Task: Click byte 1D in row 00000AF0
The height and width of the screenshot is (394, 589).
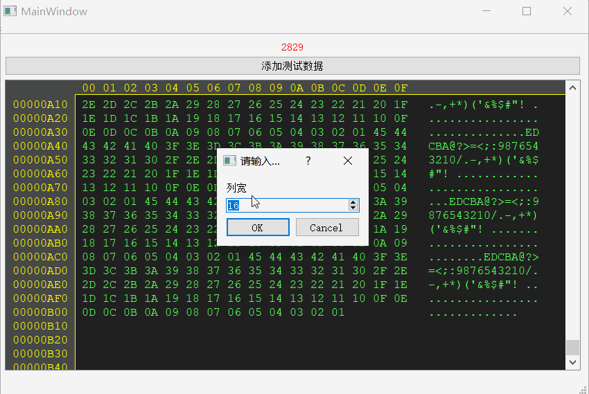Action: coord(89,298)
